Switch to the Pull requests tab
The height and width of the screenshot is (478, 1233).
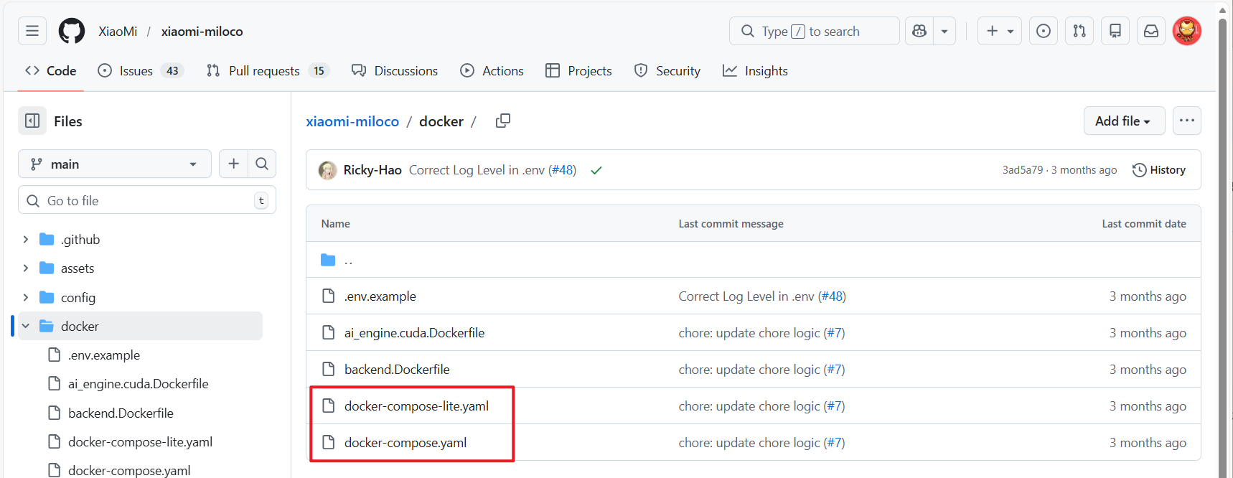pos(267,70)
